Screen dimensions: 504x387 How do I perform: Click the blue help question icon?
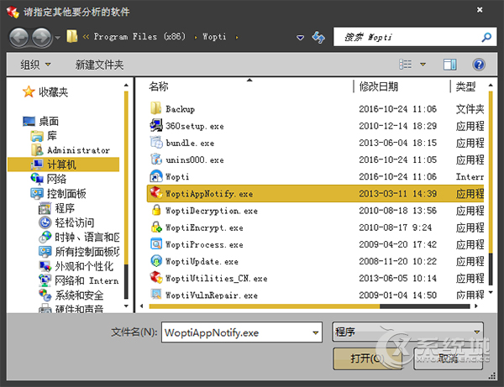(x=479, y=65)
